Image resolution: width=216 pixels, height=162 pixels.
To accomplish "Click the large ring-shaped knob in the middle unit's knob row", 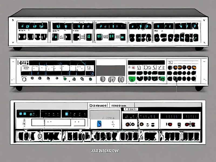I will (24, 79).
